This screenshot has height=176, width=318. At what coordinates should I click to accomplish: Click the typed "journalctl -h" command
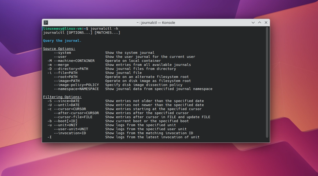click(104, 29)
